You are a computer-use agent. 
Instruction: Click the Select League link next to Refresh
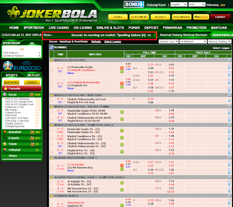point(112,42)
